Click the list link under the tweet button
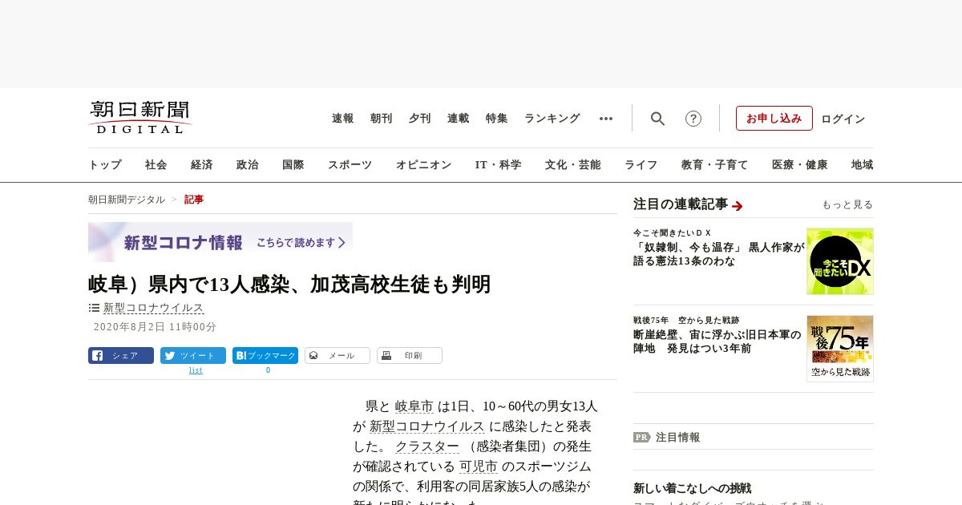This screenshot has width=962, height=505. tap(196, 370)
